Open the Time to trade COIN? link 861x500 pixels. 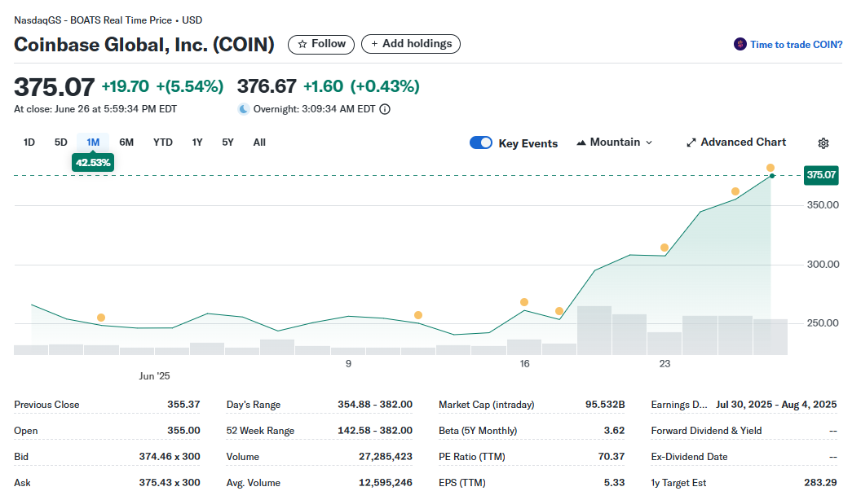click(797, 45)
